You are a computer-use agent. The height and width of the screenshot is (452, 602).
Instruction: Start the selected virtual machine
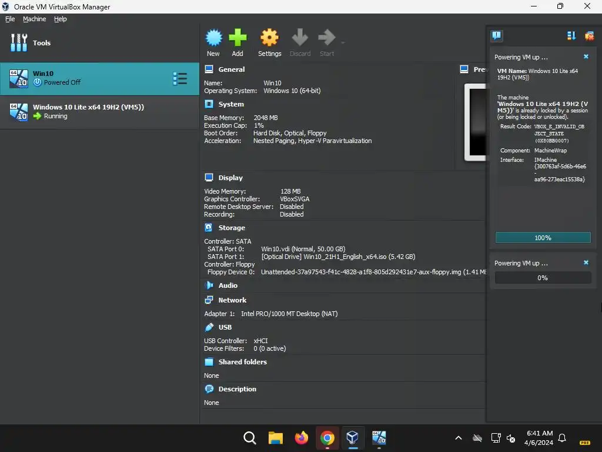[x=327, y=42]
